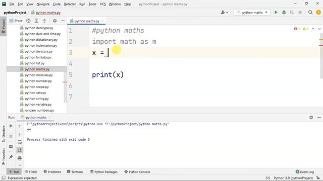Click the Print icon in Run panel

[x=20, y=158]
